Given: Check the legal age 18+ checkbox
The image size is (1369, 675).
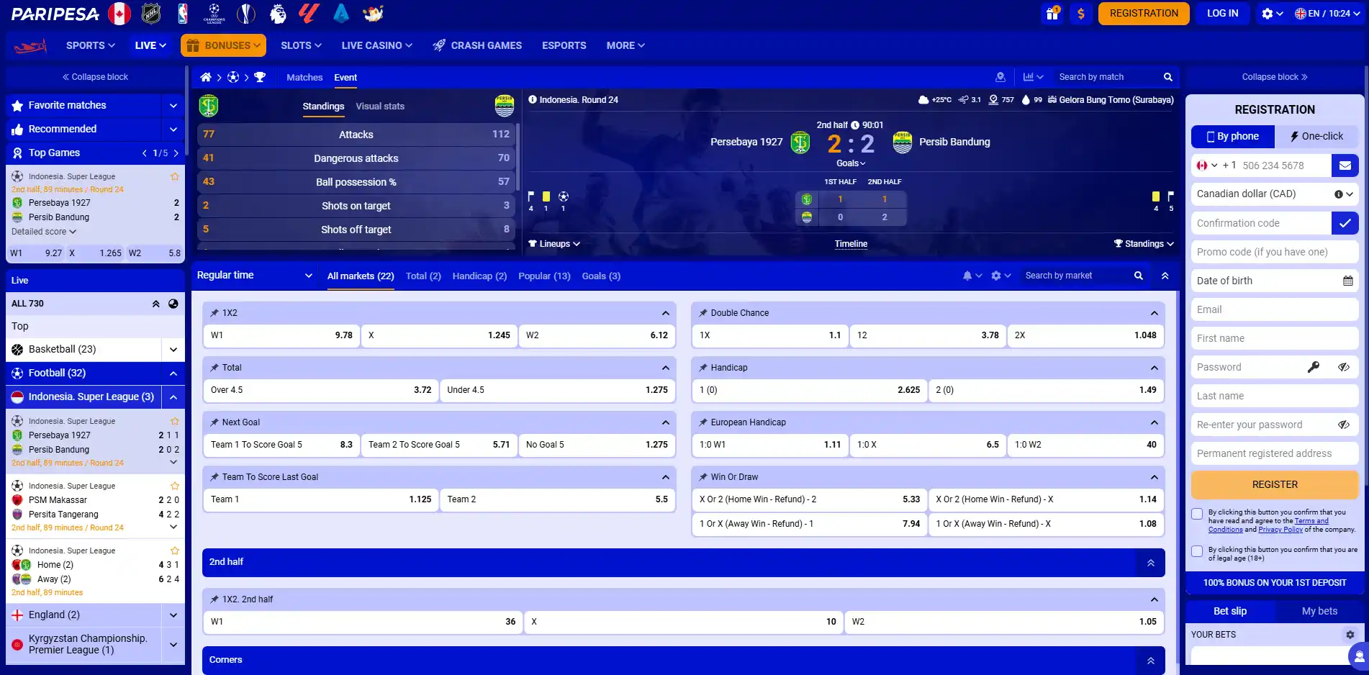Looking at the screenshot, I should click(x=1197, y=551).
